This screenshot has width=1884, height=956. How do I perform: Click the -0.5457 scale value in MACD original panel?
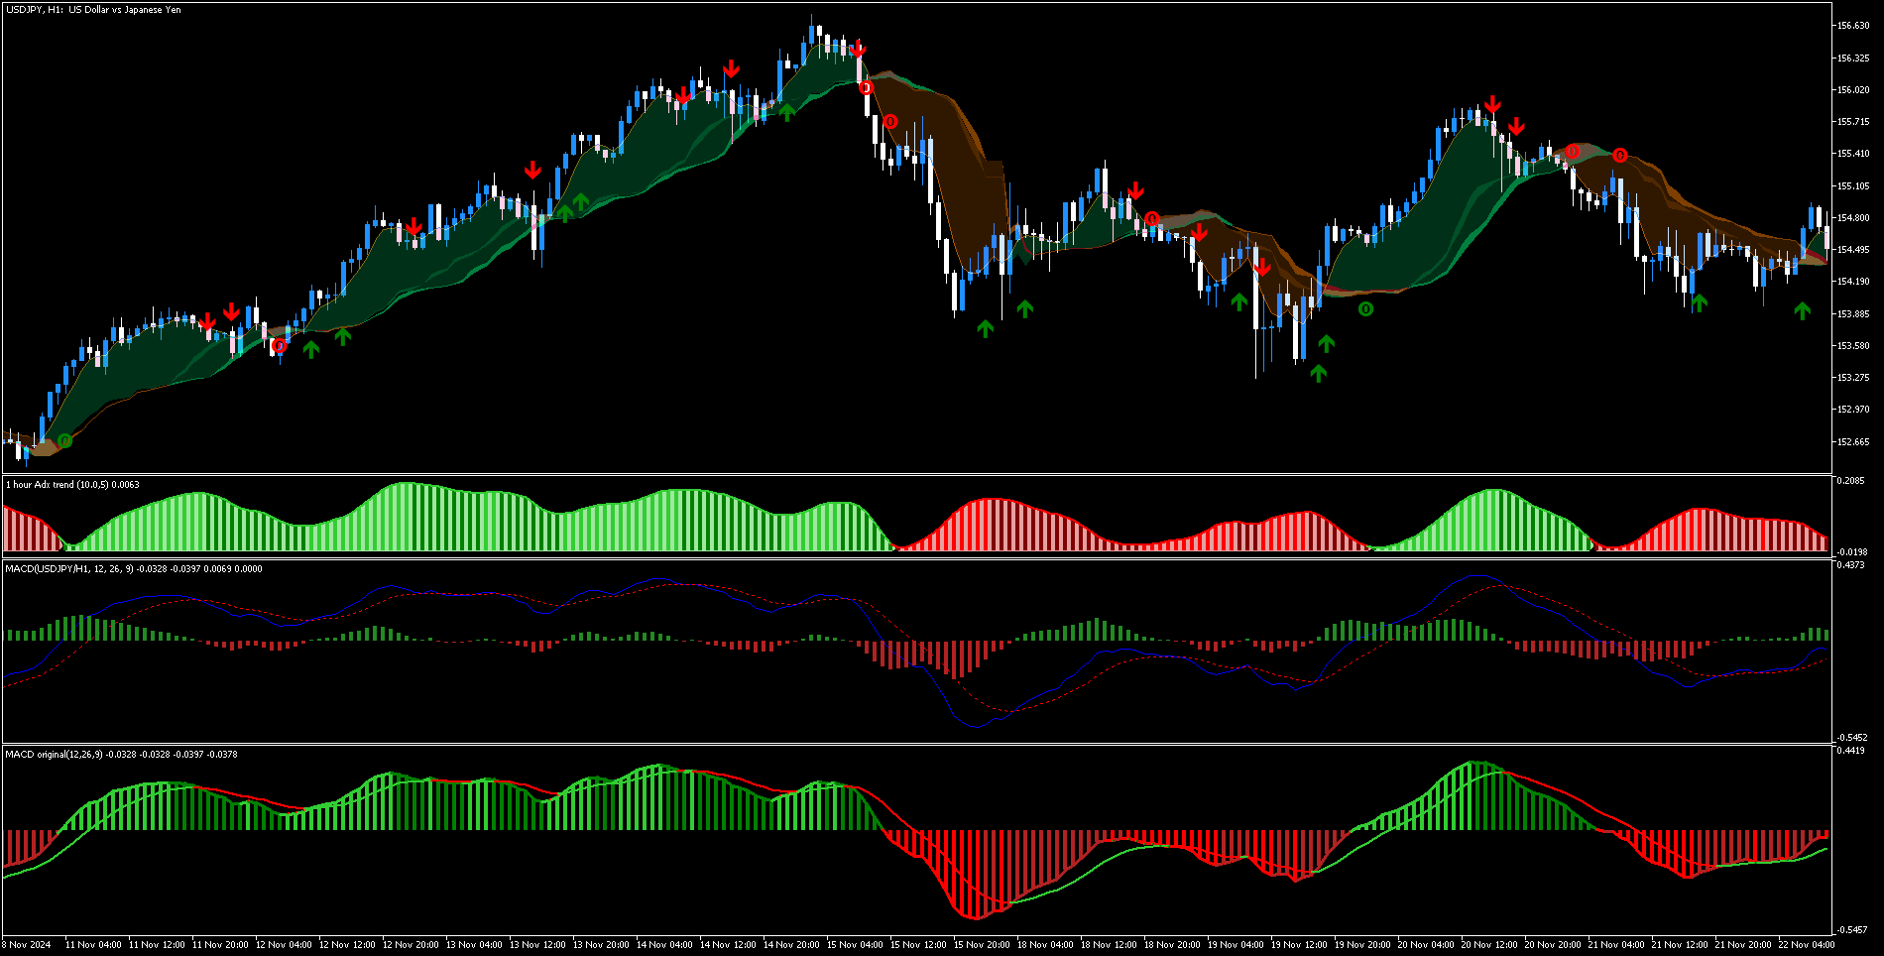click(x=1852, y=930)
